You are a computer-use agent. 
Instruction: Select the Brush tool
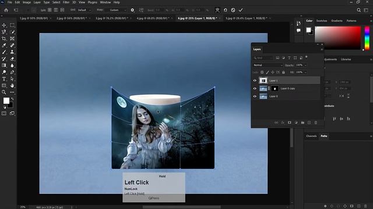click(x=4, y=52)
